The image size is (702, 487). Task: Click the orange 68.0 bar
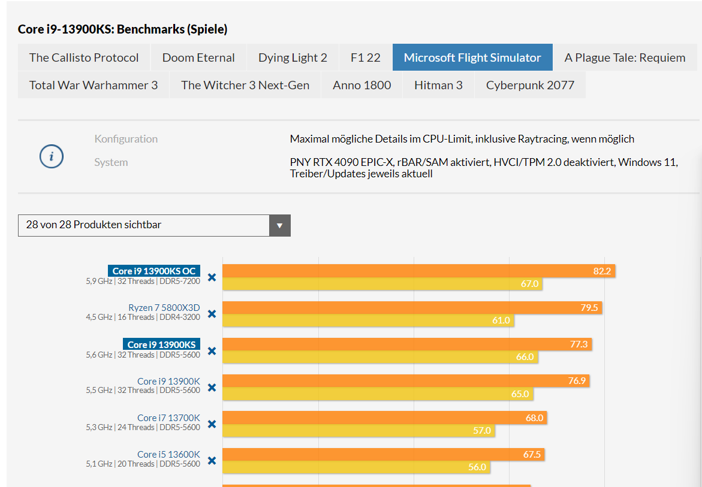coord(385,418)
